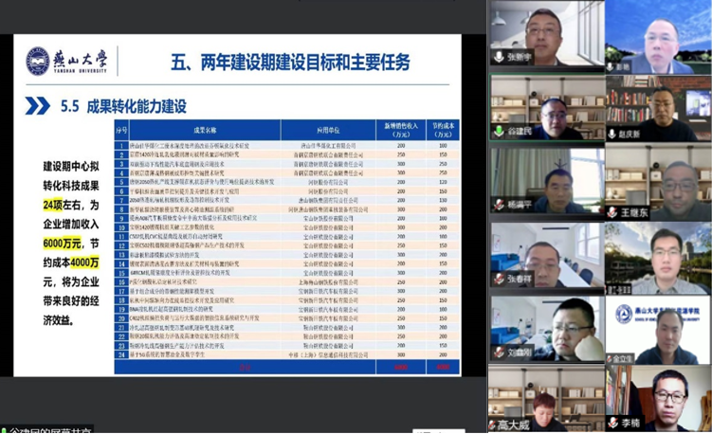Screen dimensions: 712x434
Task: Click the screen-sharing label at bottom left
Action: pos(47,428)
